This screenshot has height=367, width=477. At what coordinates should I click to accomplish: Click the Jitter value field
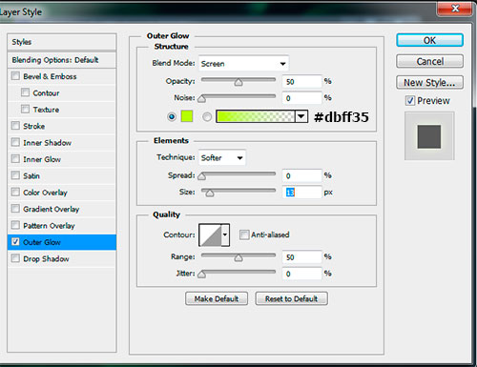point(301,274)
